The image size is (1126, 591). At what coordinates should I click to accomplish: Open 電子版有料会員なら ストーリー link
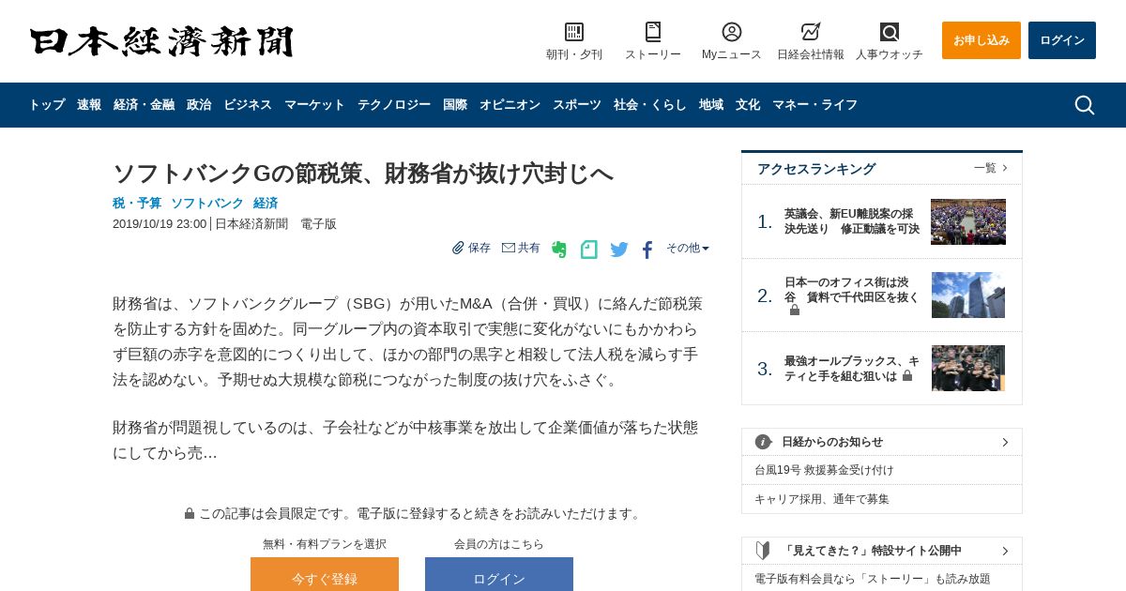pyautogui.click(x=873, y=579)
